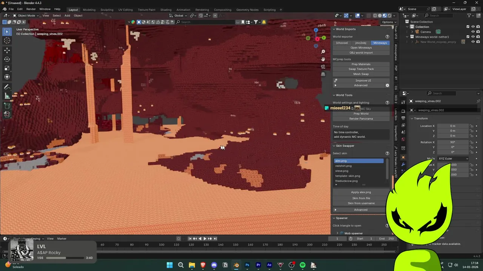Click the Apply alex.png button

(361, 192)
